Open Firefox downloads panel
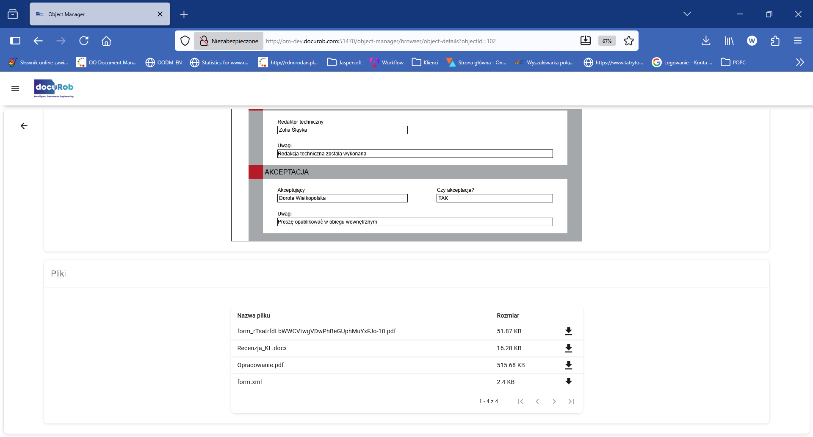Screen dimensions: 813x437 pyautogui.click(x=706, y=41)
